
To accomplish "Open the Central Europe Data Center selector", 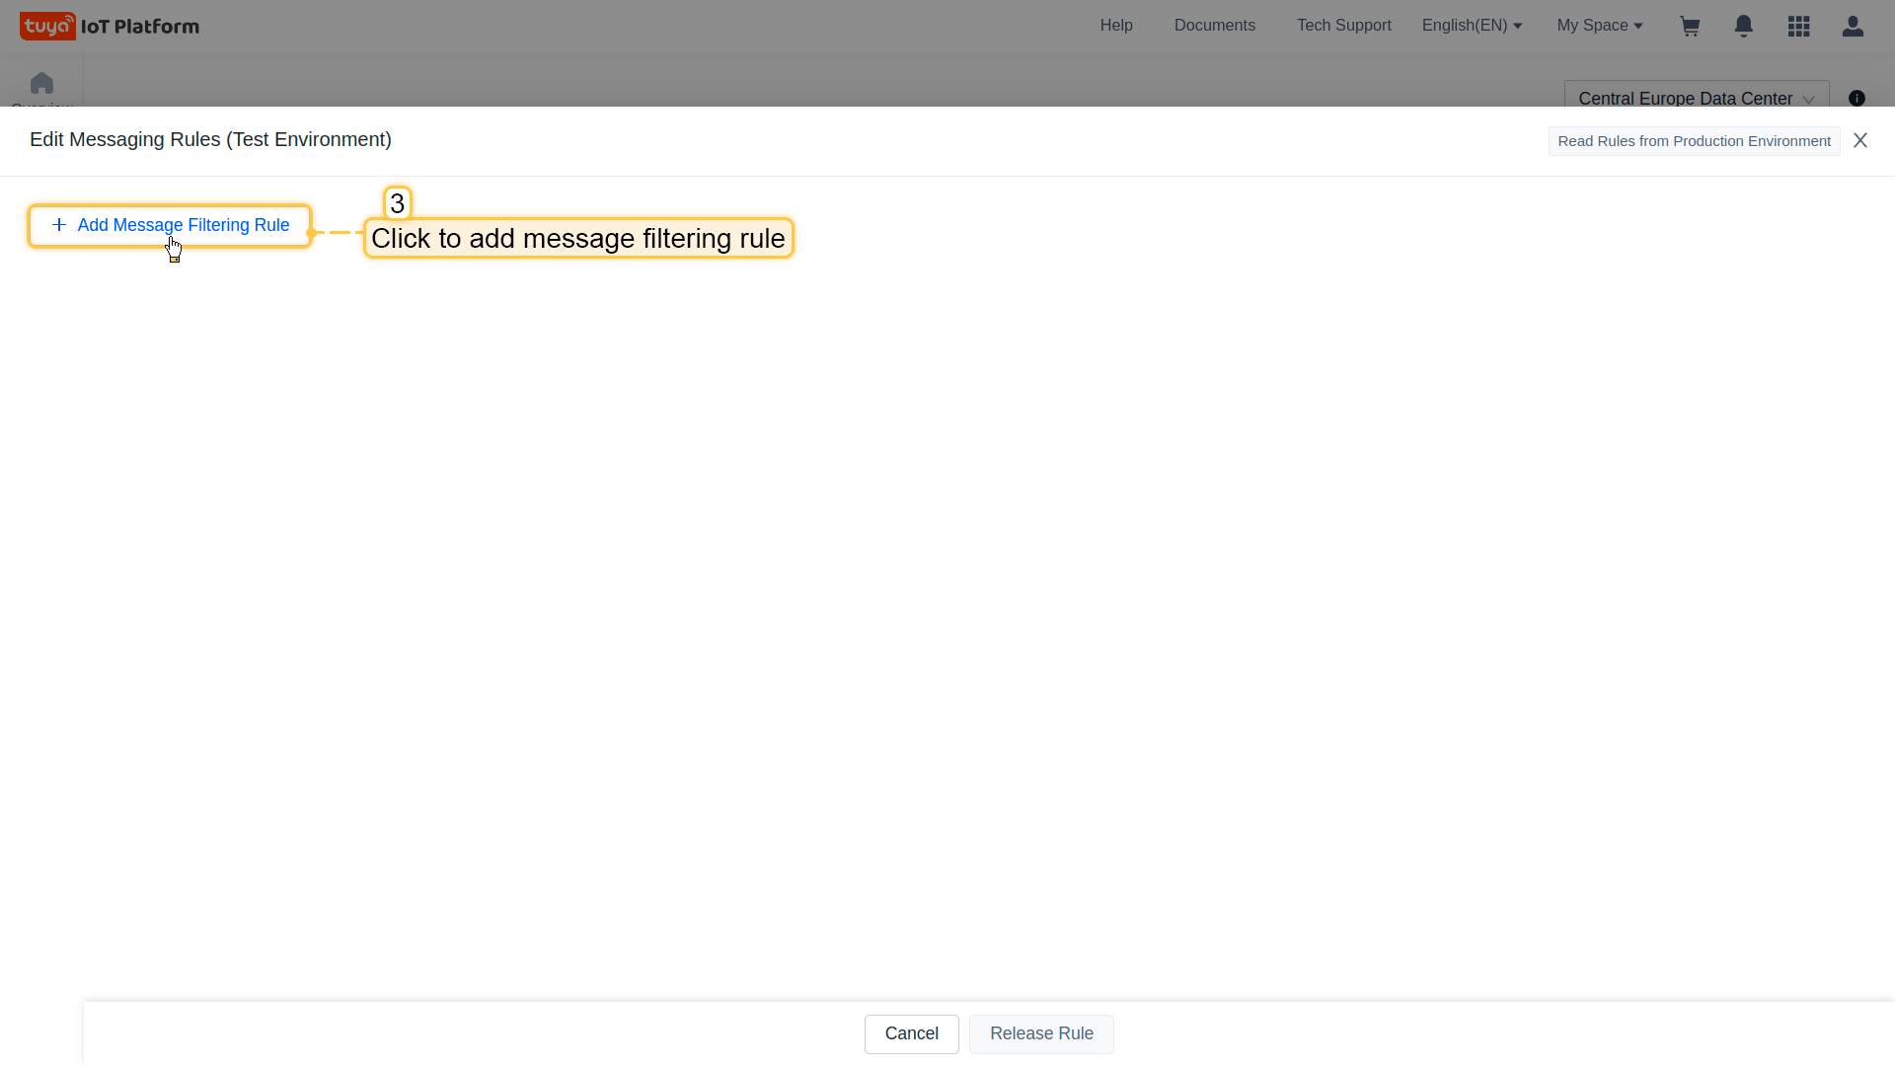I will tap(1696, 98).
